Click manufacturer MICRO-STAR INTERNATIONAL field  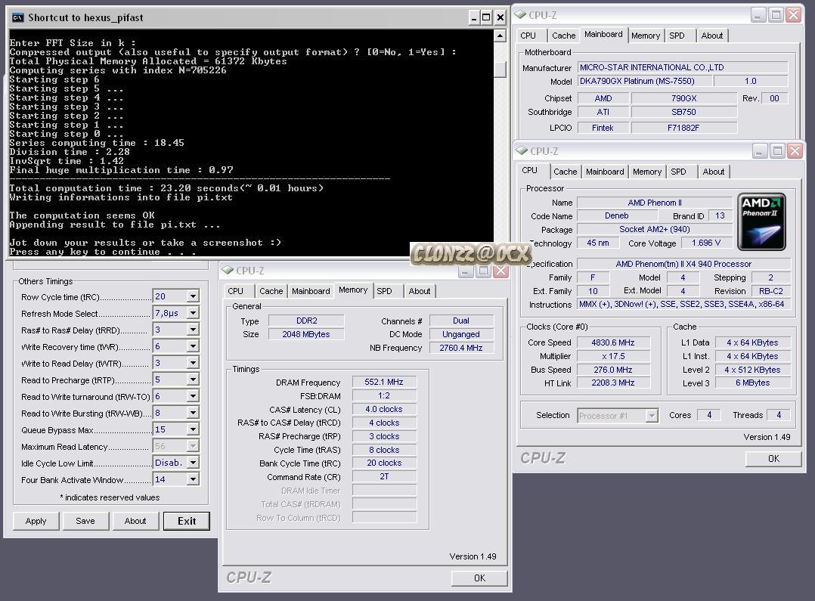coord(683,67)
